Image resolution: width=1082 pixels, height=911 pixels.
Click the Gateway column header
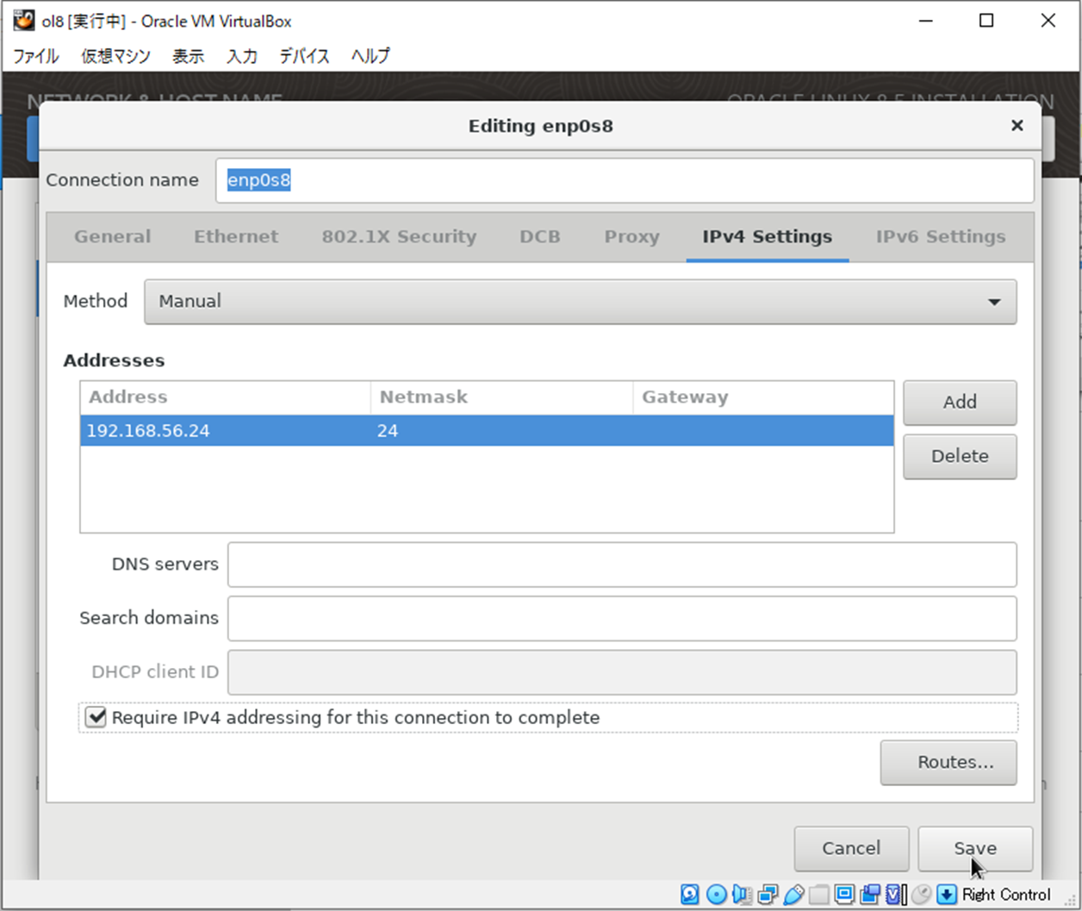[763, 397]
